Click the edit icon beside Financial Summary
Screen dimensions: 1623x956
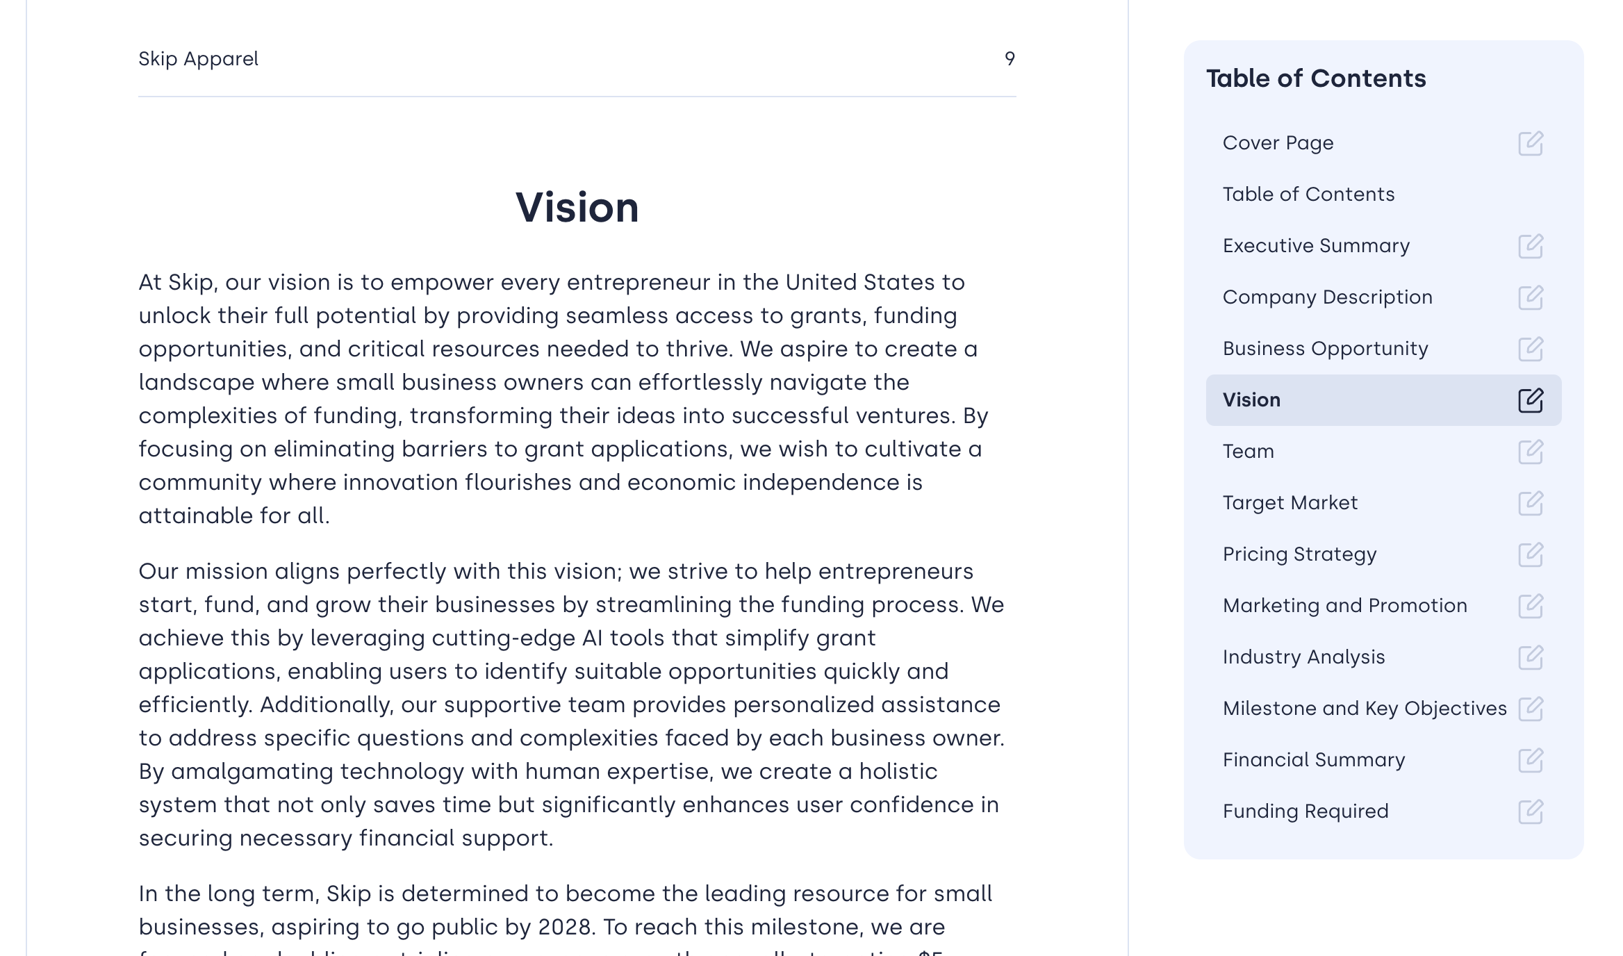click(x=1531, y=760)
